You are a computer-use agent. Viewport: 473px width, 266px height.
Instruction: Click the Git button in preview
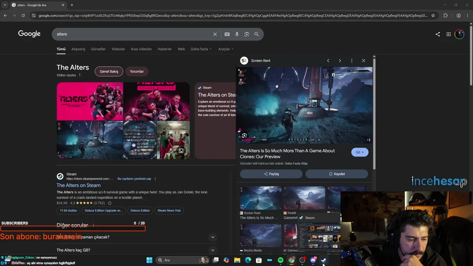click(x=360, y=152)
